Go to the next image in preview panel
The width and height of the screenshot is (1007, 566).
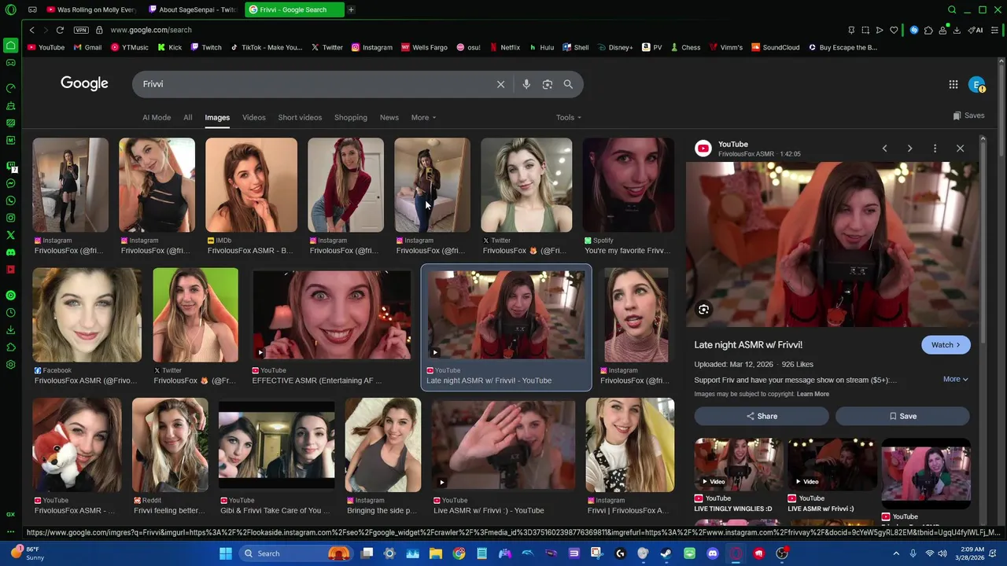click(x=909, y=149)
